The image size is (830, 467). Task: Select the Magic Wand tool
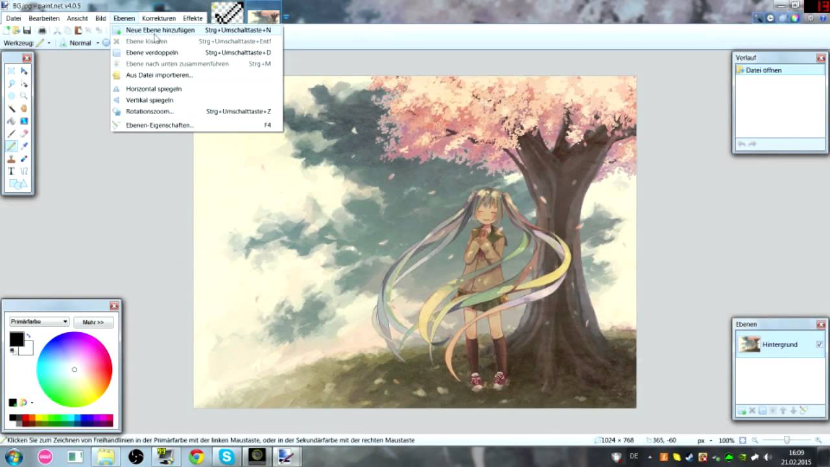coord(12,108)
